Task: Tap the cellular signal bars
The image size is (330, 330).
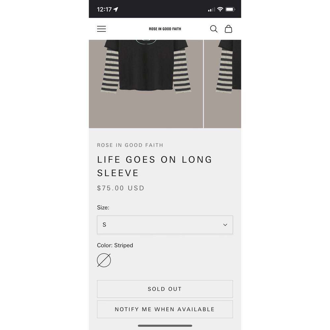Action: 212,10
